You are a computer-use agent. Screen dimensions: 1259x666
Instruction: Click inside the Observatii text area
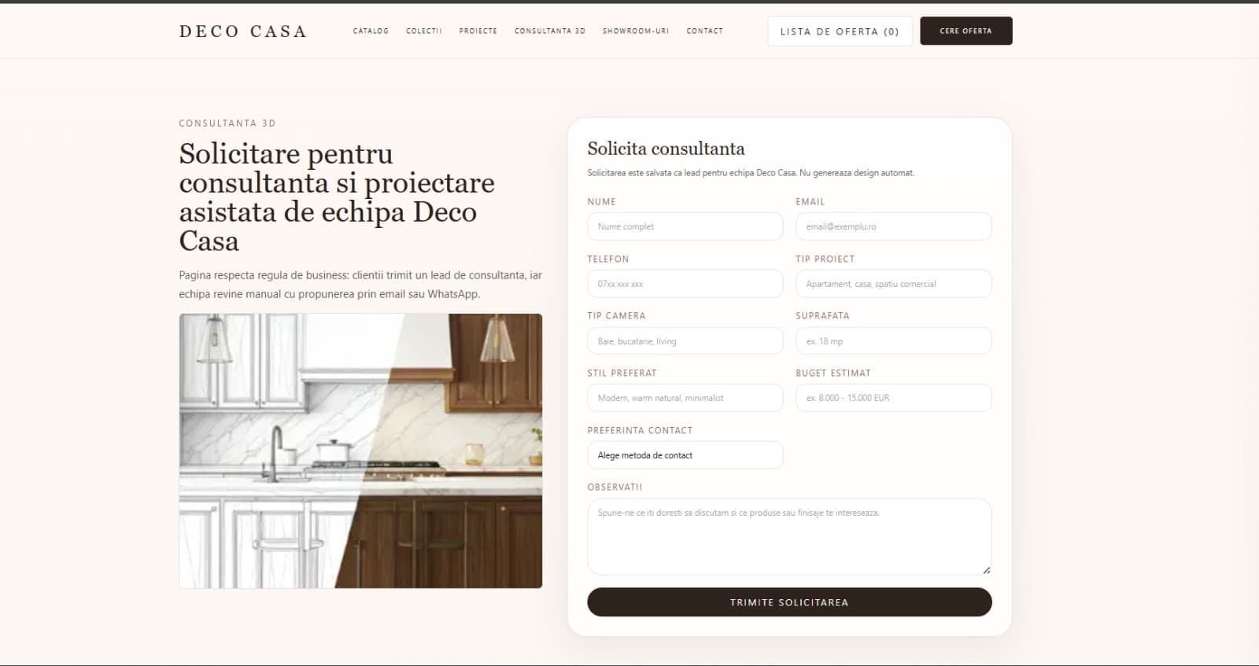coord(789,536)
